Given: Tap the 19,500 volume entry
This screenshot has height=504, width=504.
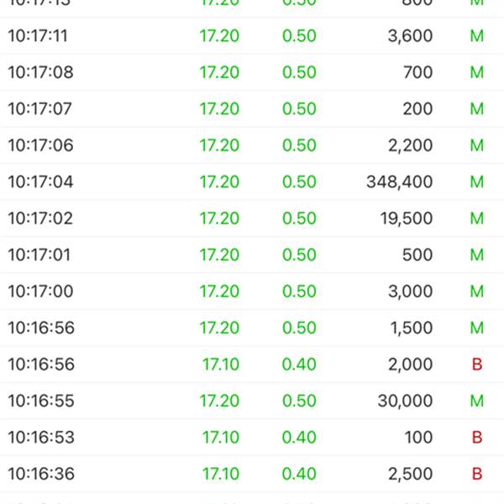Looking at the screenshot, I should coord(407,218).
